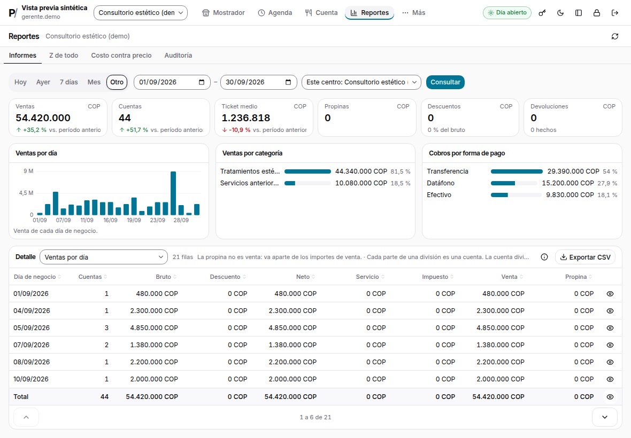Open the Detalle Ventas por día dropdown
The width and height of the screenshot is (631, 438).
104,257
